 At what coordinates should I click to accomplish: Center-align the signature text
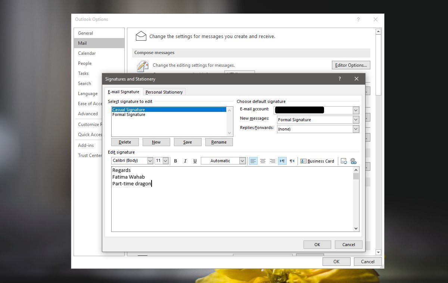coord(263,161)
